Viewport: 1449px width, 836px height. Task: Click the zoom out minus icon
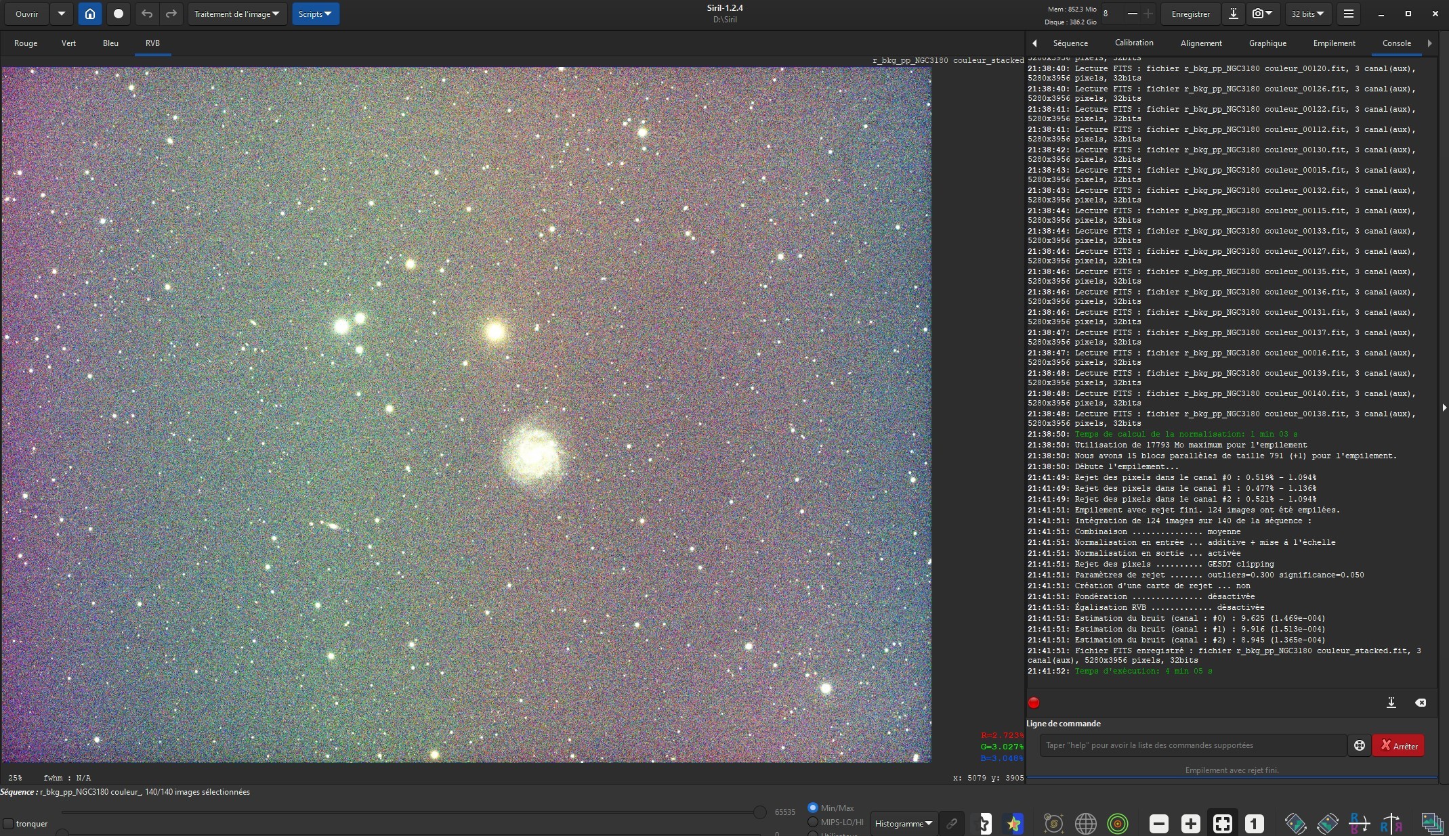coord(1159,823)
